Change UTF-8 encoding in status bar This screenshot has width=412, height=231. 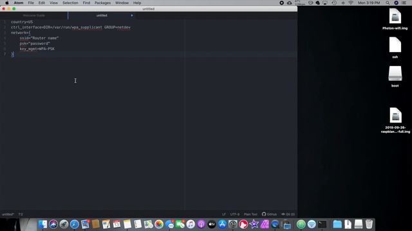click(234, 214)
